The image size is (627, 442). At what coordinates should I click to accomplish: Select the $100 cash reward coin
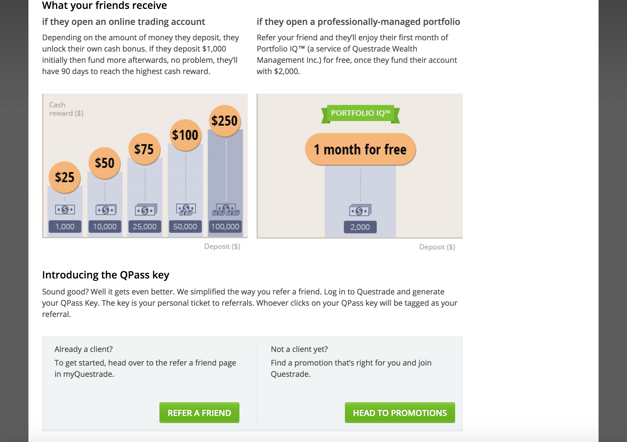[185, 135]
